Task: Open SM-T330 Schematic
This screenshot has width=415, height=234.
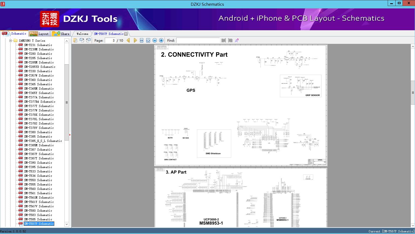Action: [38, 71]
